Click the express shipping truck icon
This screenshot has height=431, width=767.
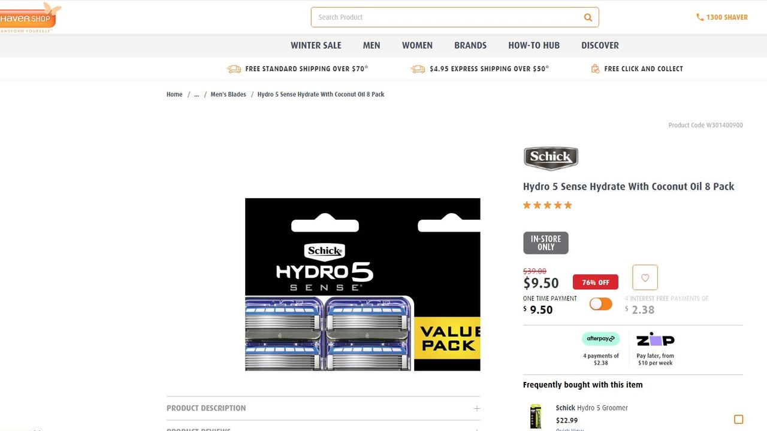point(418,69)
